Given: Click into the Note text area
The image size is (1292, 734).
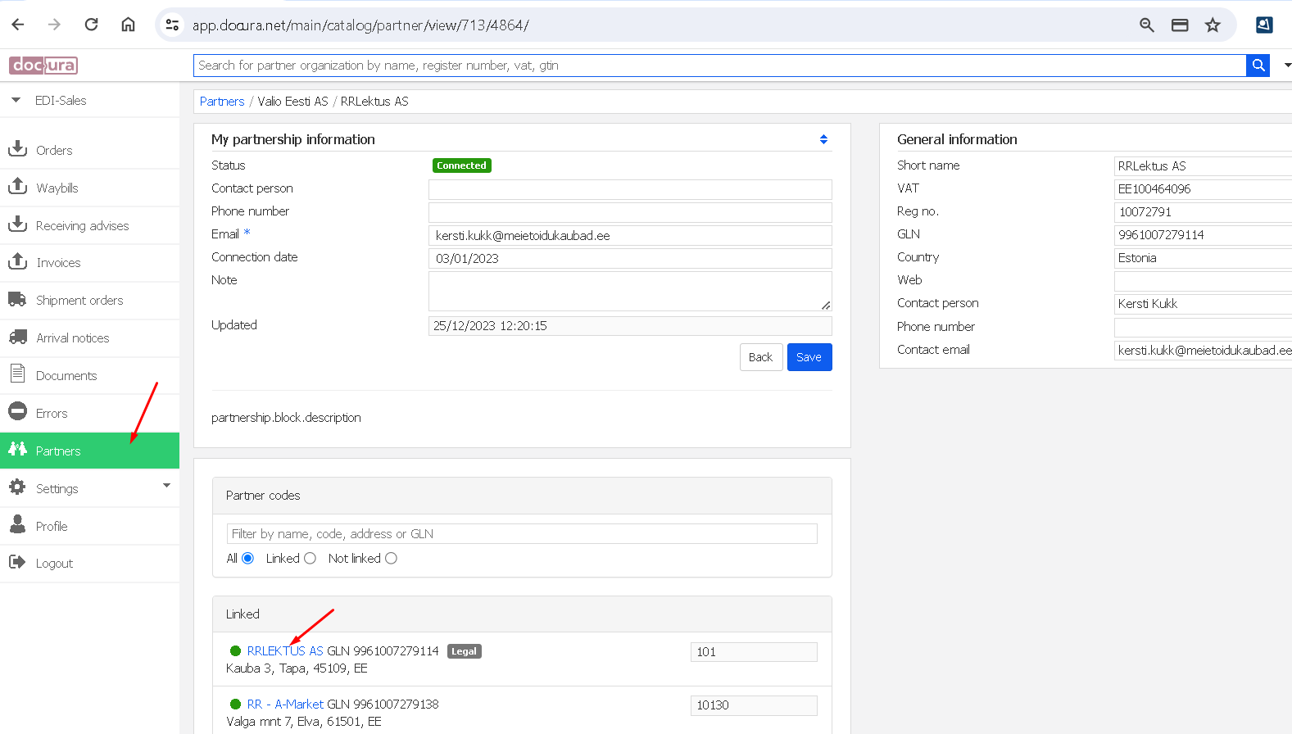Looking at the screenshot, I should [x=630, y=291].
